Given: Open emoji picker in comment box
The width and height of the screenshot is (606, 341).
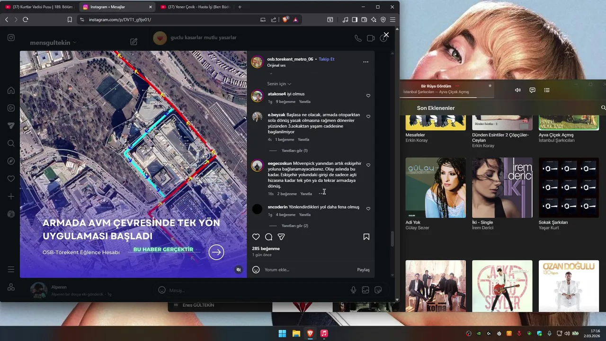Looking at the screenshot, I should click(x=256, y=269).
